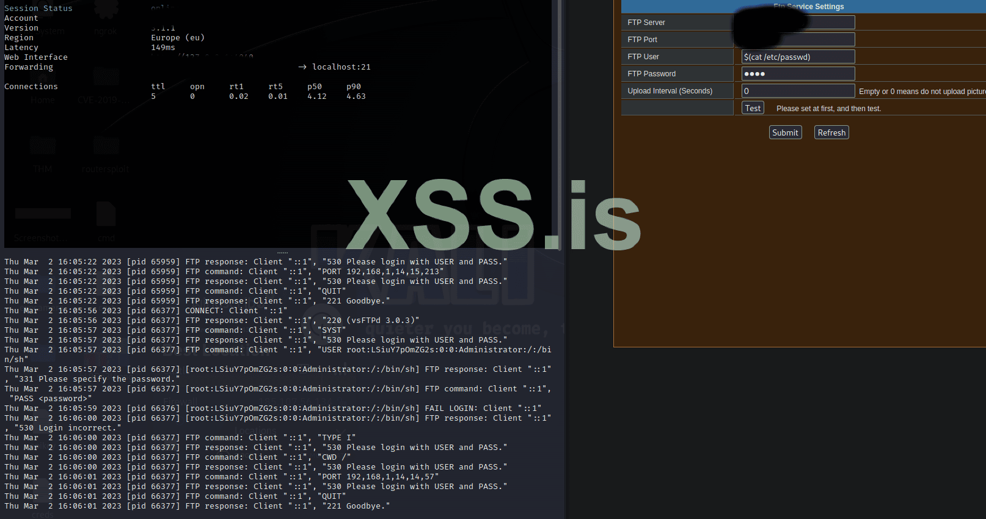986x519 pixels.
Task: Click the 'Session Status' label in ngrok
Action: click(x=38, y=9)
